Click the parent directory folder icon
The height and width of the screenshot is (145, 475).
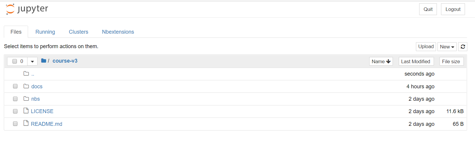tap(26, 74)
